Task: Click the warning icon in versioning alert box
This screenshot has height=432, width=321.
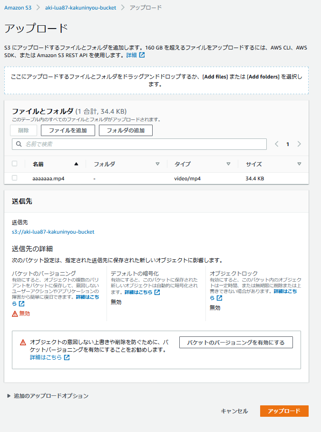Action: click(x=23, y=343)
